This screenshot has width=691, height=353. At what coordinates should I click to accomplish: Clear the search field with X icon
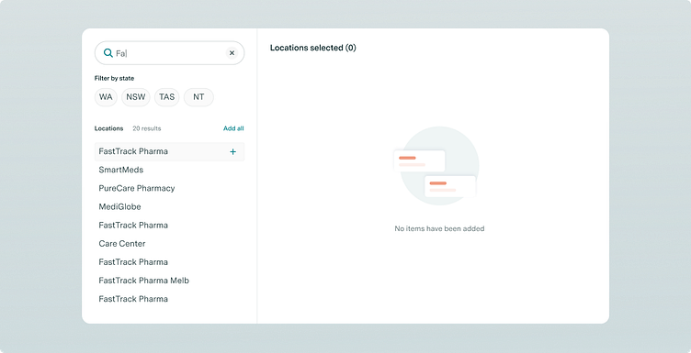click(232, 53)
